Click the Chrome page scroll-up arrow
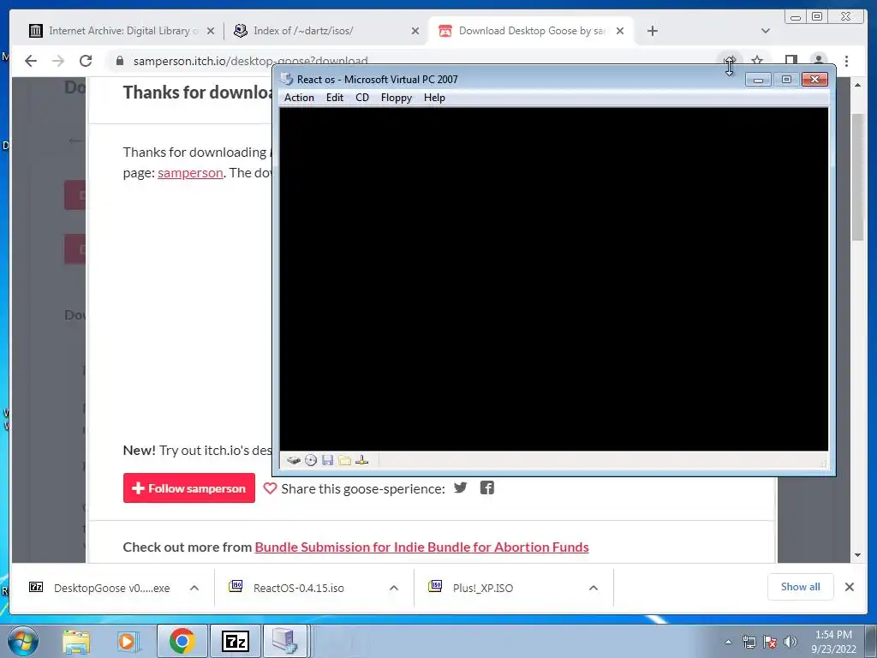Screen dimensions: 877x658 (858, 85)
